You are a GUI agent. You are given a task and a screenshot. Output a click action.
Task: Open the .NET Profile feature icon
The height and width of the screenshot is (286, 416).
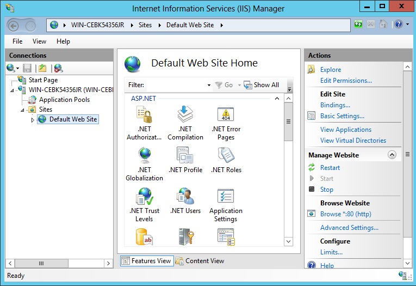click(x=185, y=155)
